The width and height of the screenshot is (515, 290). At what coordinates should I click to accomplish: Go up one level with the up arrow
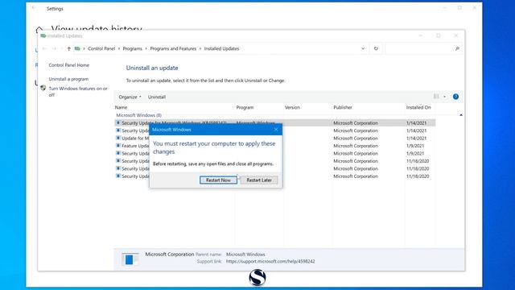68,48
